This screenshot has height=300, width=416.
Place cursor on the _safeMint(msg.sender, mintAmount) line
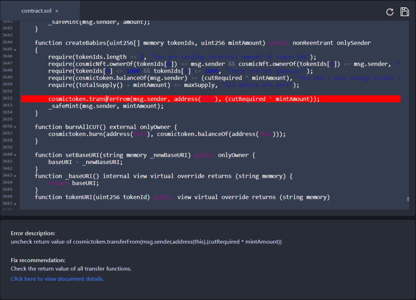[106, 106]
